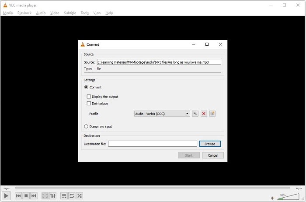306x202 pixels.
Task: Open the Video menu
Action: (x=55, y=13)
